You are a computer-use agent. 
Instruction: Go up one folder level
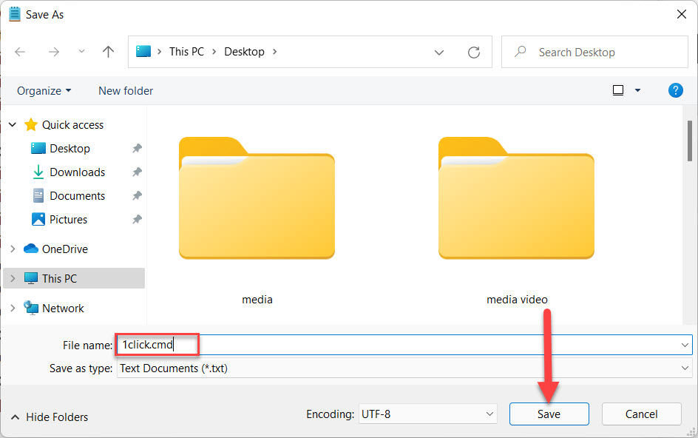[x=109, y=52]
